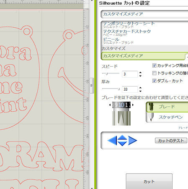Enable the トラッキングの強化 checkbox
Image resolution: width=188 pixels, height=189 pixels.
[x=154, y=73]
